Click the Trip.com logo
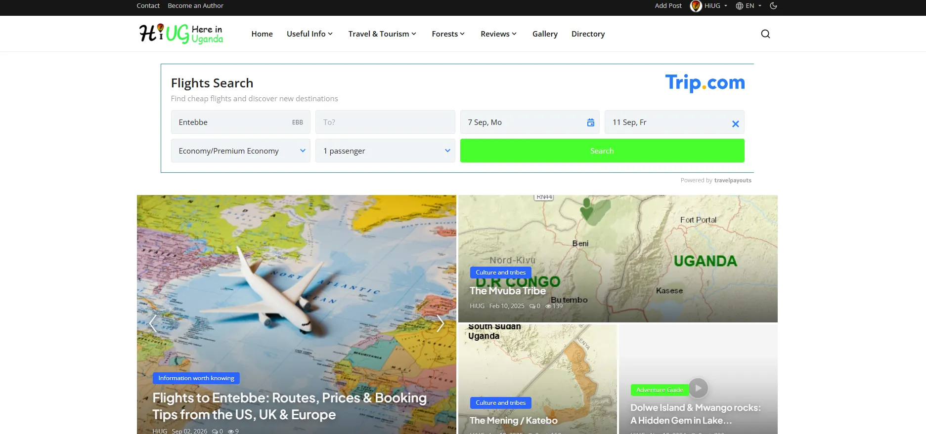This screenshot has width=926, height=434. pos(705,82)
